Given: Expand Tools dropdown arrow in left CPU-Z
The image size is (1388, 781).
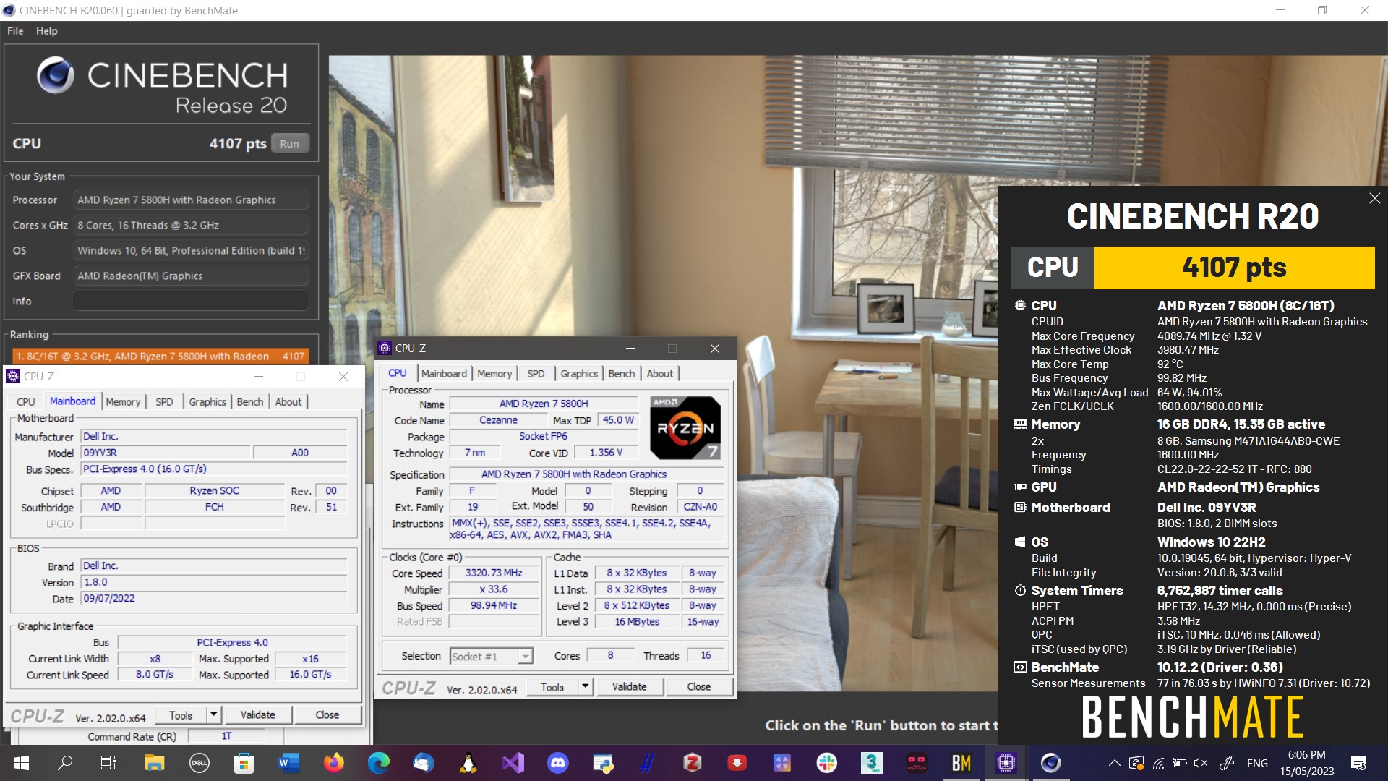Looking at the screenshot, I should click(x=214, y=714).
